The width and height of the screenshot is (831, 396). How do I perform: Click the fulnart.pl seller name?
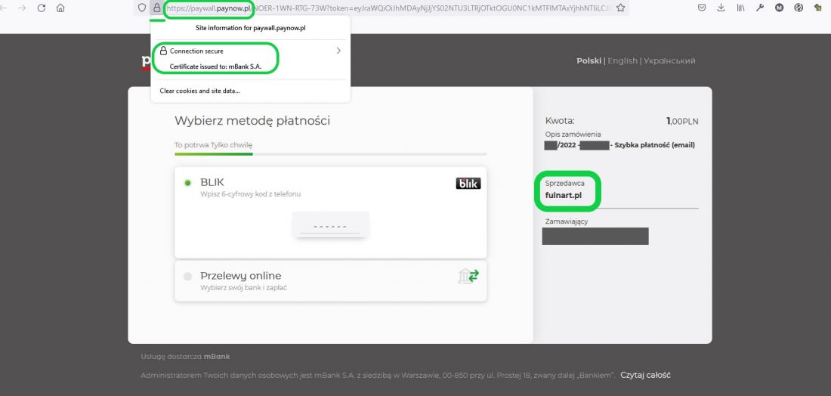(563, 194)
